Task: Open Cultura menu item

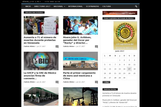Action: point(107,6)
